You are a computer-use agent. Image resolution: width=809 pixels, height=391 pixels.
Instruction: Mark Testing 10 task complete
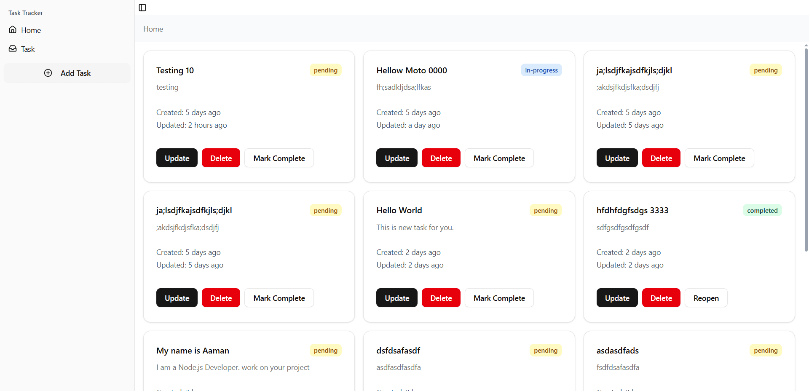tap(279, 158)
